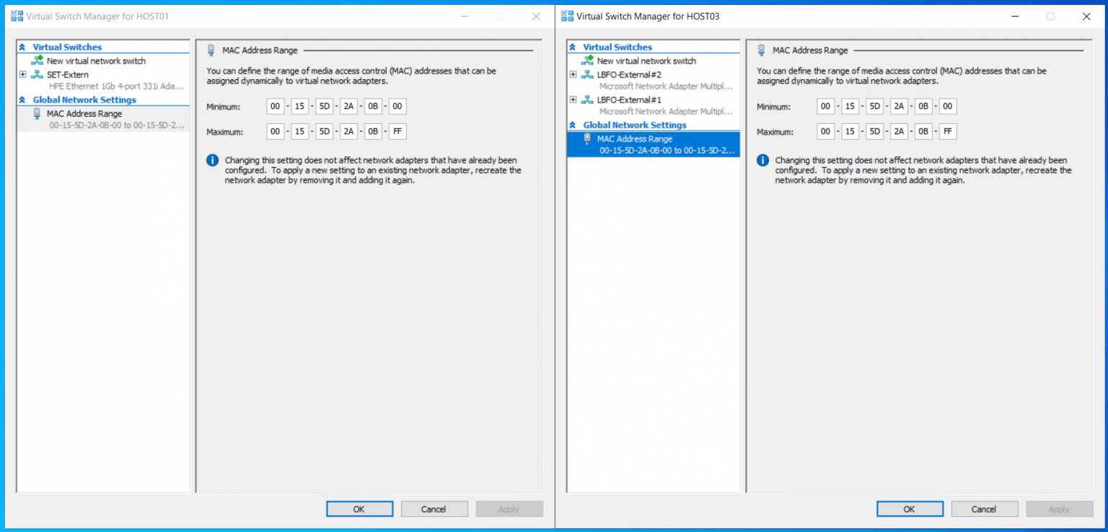Click the New virtual network switch icon in HOST03
The height and width of the screenshot is (532, 1108).
coord(587,61)
